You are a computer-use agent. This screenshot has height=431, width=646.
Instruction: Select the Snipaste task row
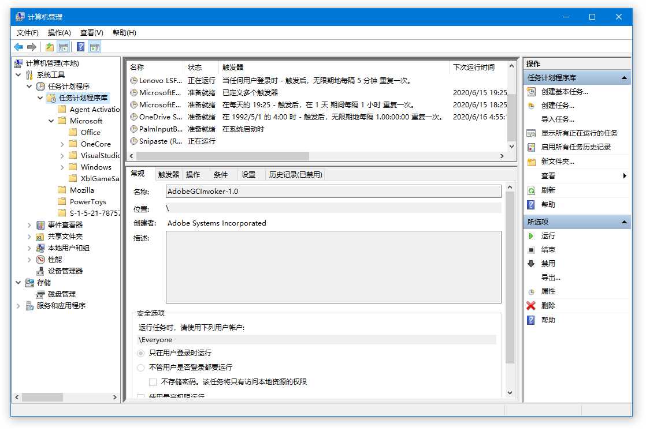pyautogui.click(x=318, y=141)
